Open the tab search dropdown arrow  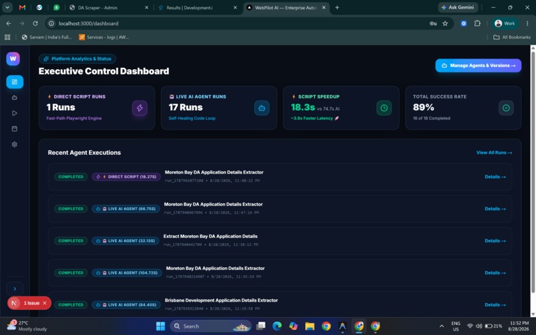pyautogui.click(x=7, y=7)
